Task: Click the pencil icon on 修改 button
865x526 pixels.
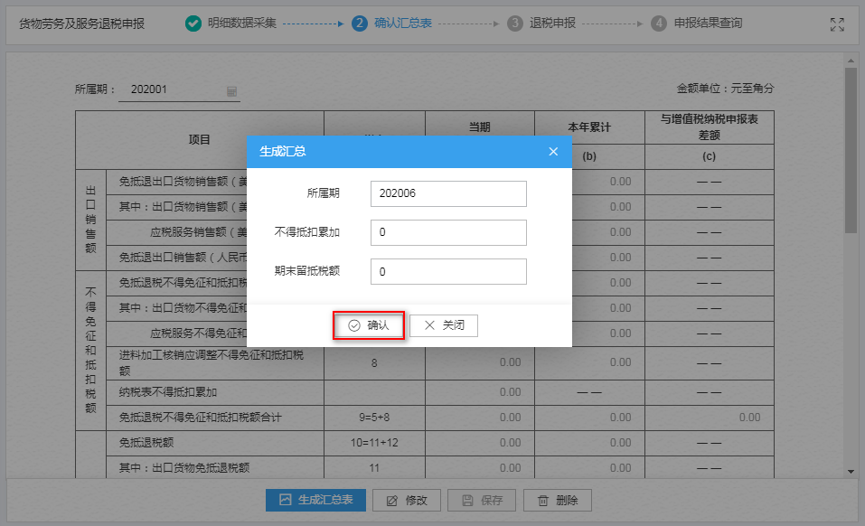Action: 392,501
